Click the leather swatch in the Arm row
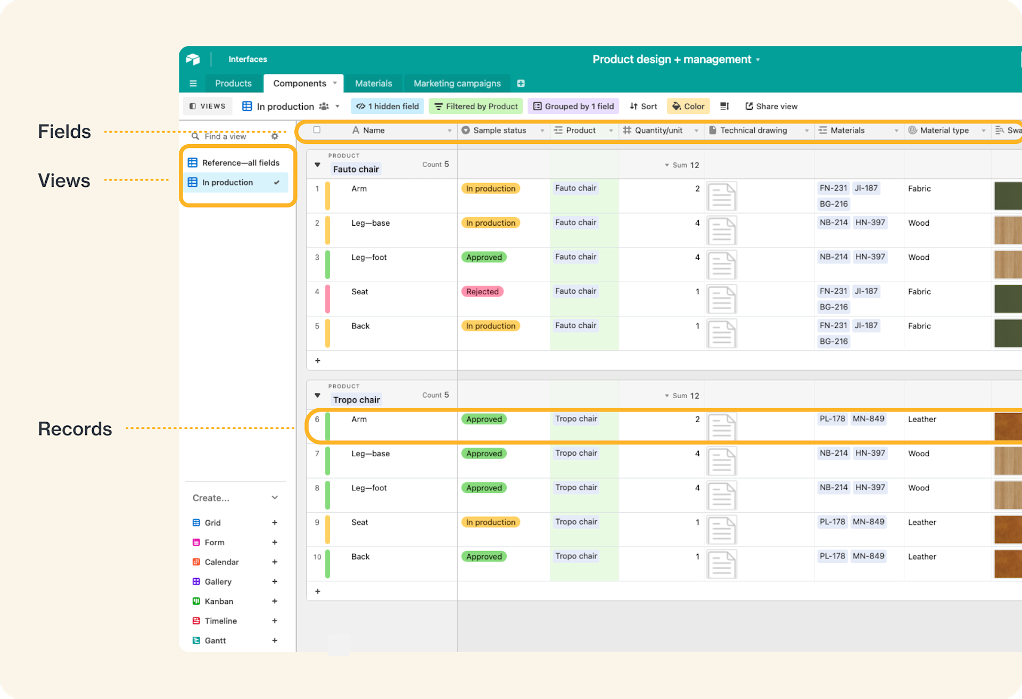The height and width of the screenshot is (699, 1022). coord(1008,426)
